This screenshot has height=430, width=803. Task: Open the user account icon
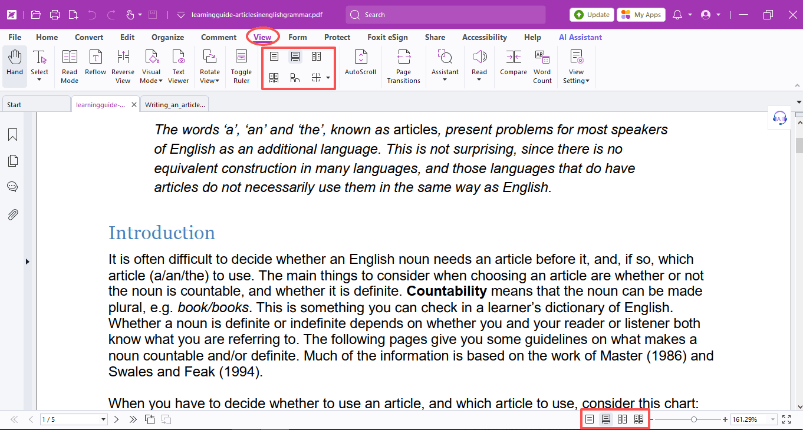point(706,15)
